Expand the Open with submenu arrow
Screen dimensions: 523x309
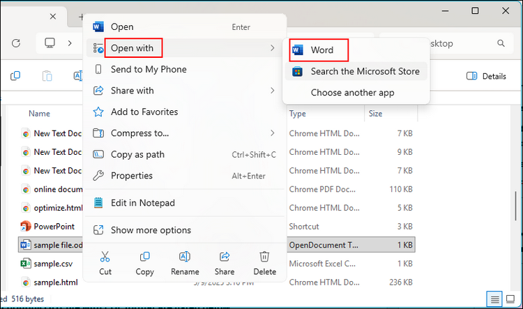[273, 48]
